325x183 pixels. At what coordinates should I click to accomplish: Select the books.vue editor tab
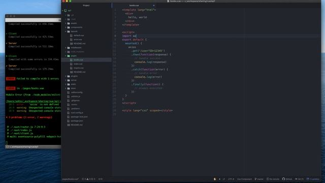(134, 6)
